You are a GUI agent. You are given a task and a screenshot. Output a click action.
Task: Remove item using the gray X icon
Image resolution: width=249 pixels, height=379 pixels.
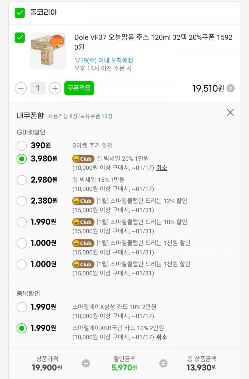point(230,88)
